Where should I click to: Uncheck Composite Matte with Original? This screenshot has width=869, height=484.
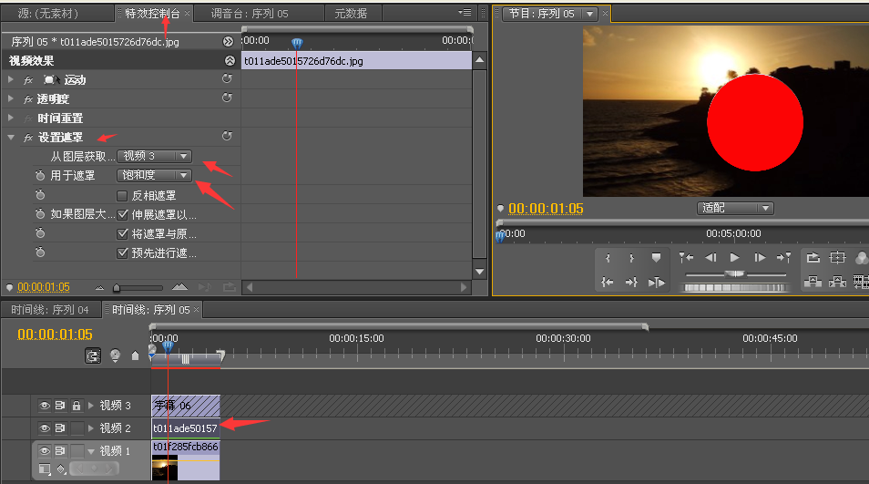click(122, 234)
